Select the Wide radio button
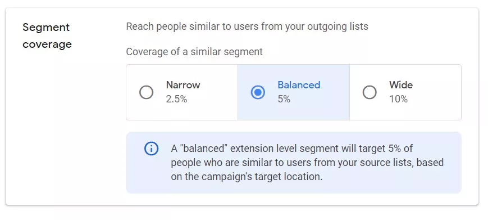 370,92
